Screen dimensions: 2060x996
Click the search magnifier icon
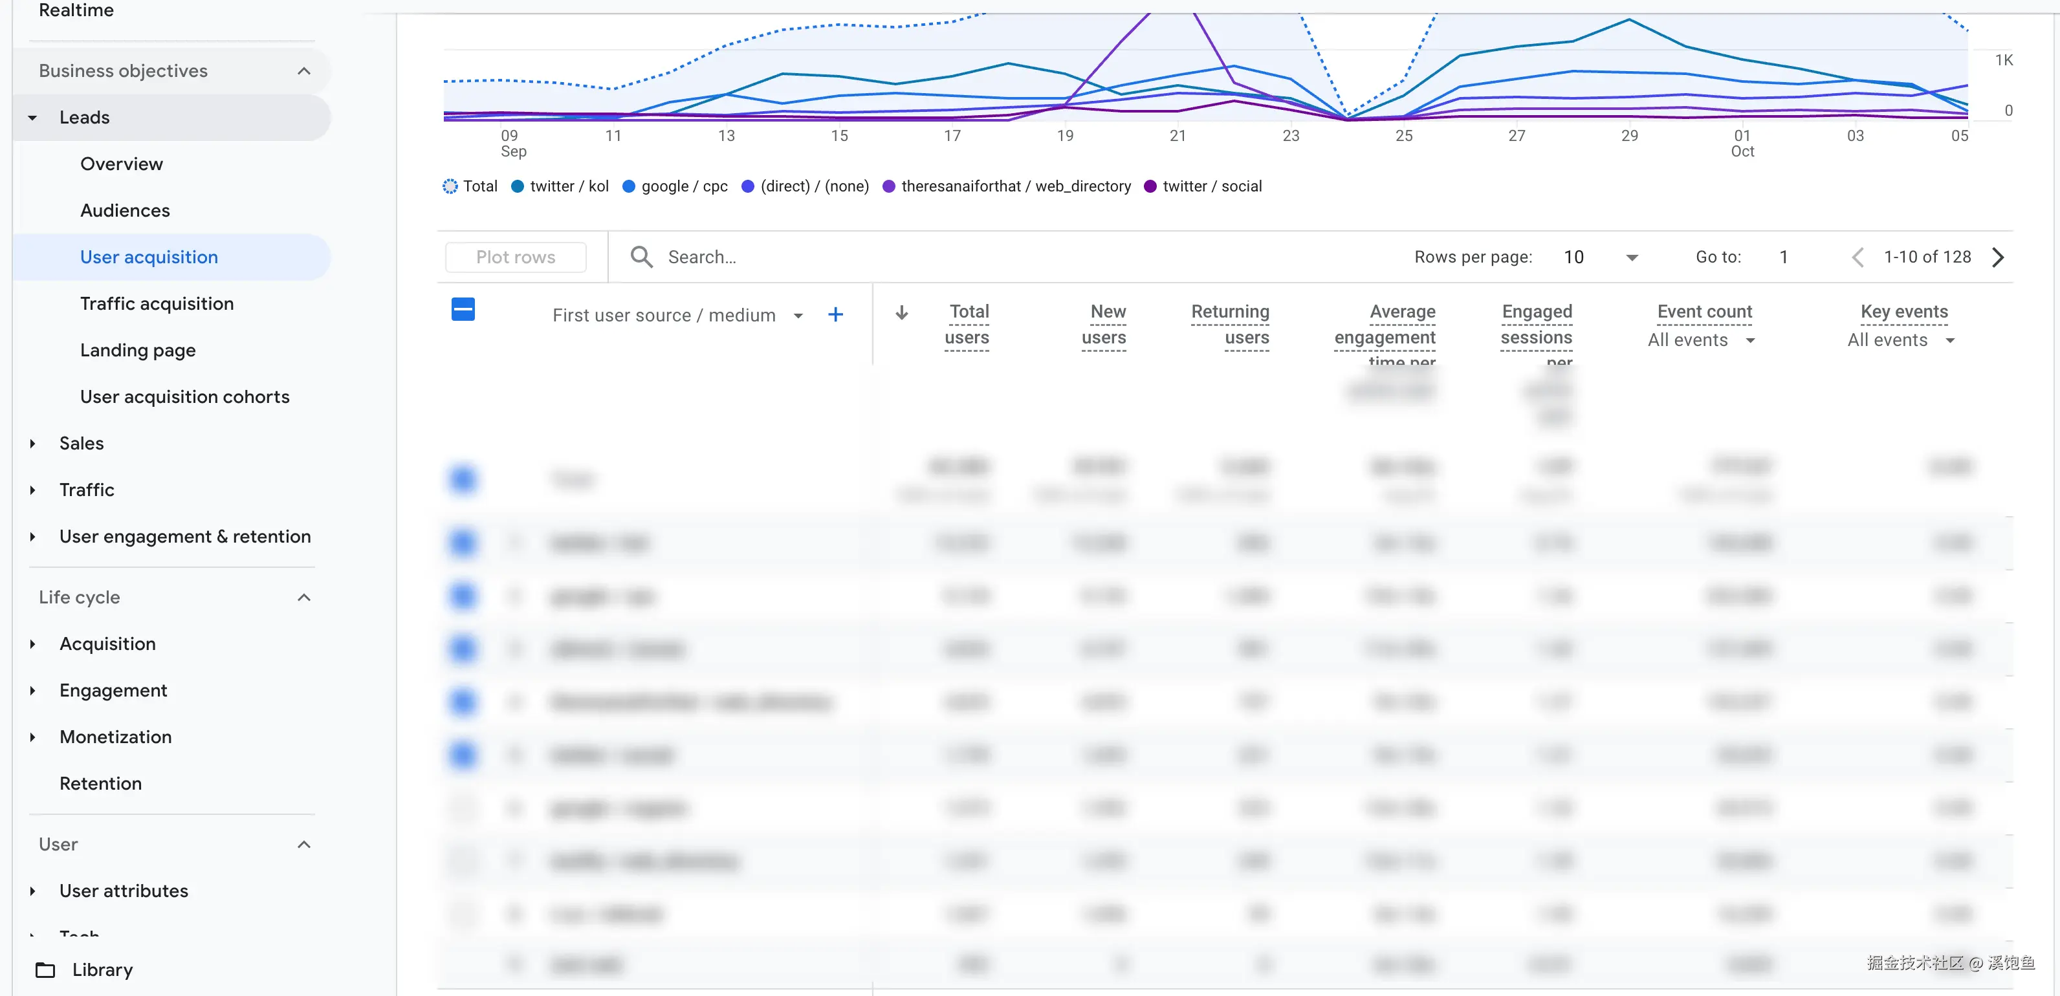641,257
